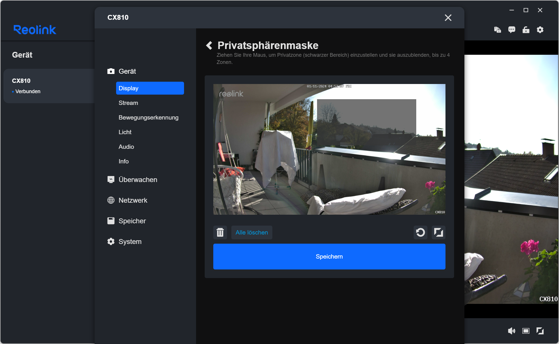Click the unlock padlock icon in header

526,30
